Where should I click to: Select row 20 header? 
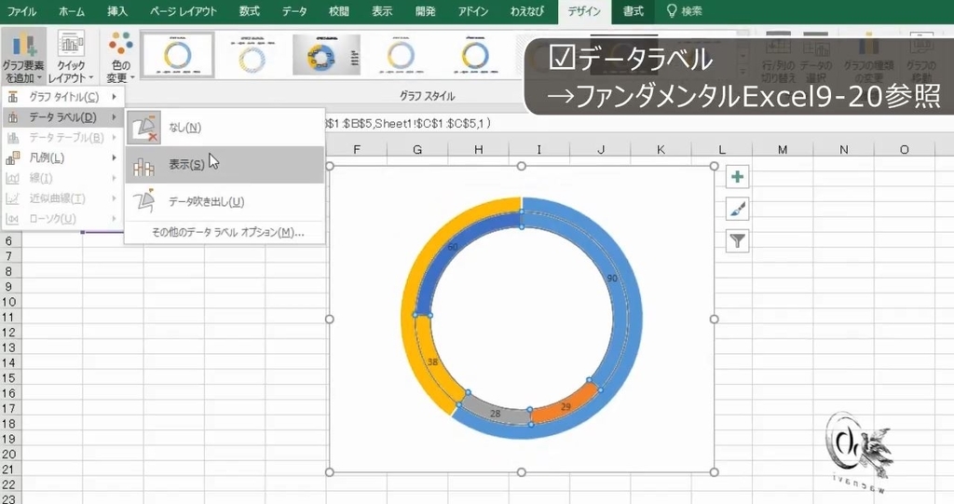click(9, 454)
